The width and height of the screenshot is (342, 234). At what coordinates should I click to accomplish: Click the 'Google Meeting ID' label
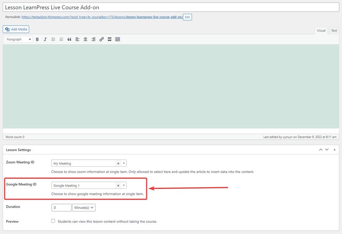[x=21, y=184]
